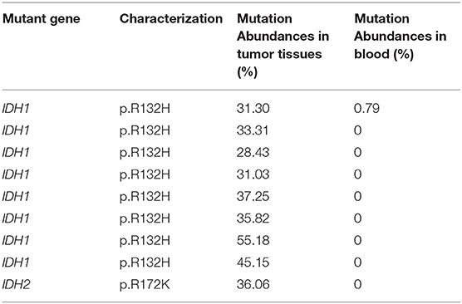Click the Mutation Abundances in blood header
This screenshot has width=462, height=304.
point(401,37)
